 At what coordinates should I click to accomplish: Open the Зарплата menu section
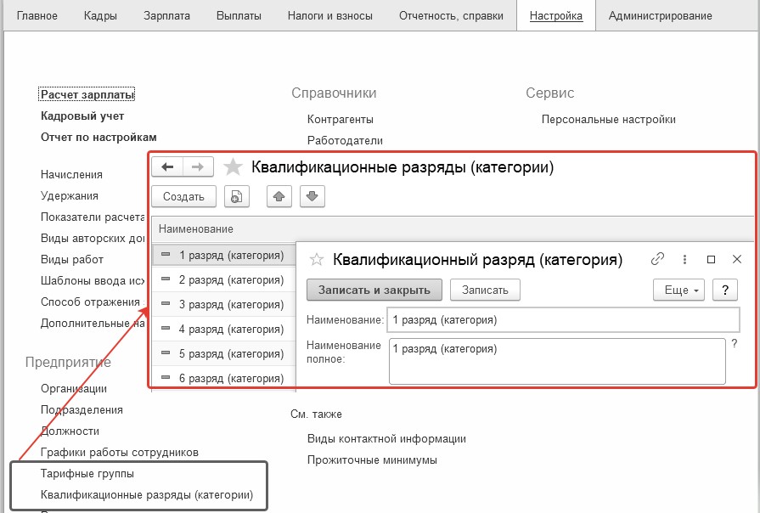coord(166,15)
